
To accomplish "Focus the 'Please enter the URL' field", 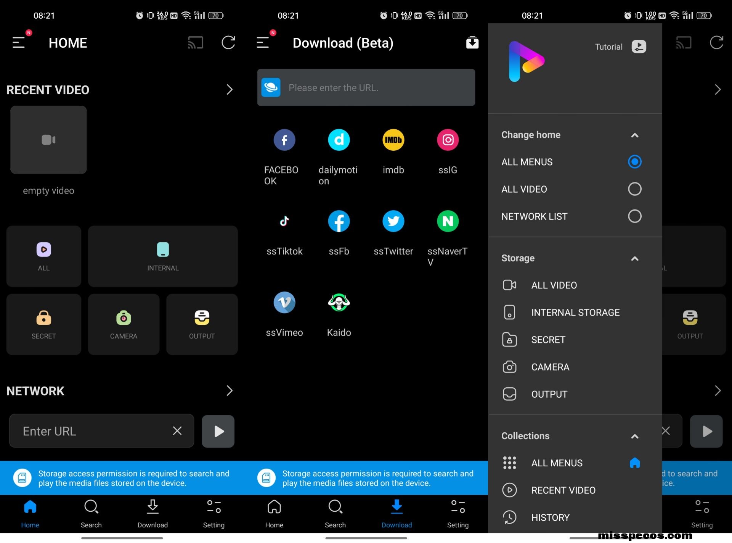I will pos(366,87).
